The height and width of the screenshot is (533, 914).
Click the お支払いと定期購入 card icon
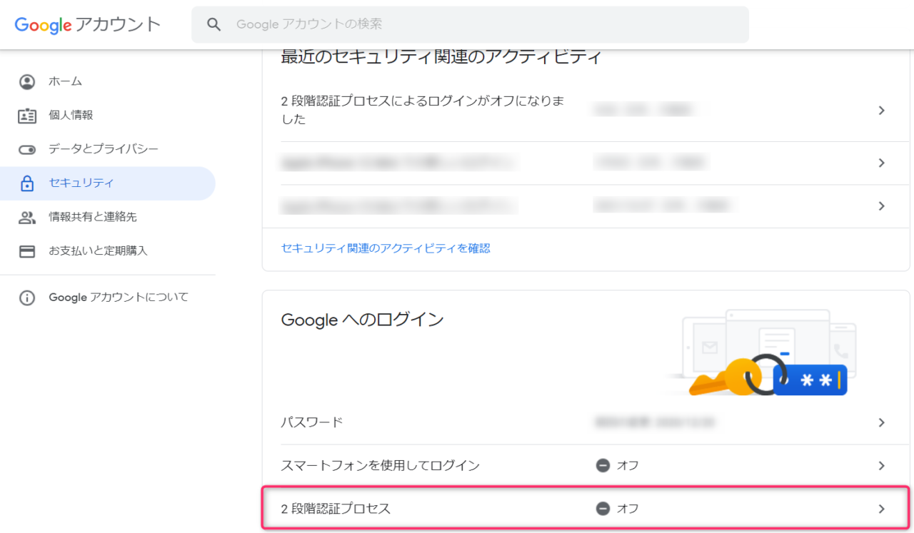click(x=27, y=251)
